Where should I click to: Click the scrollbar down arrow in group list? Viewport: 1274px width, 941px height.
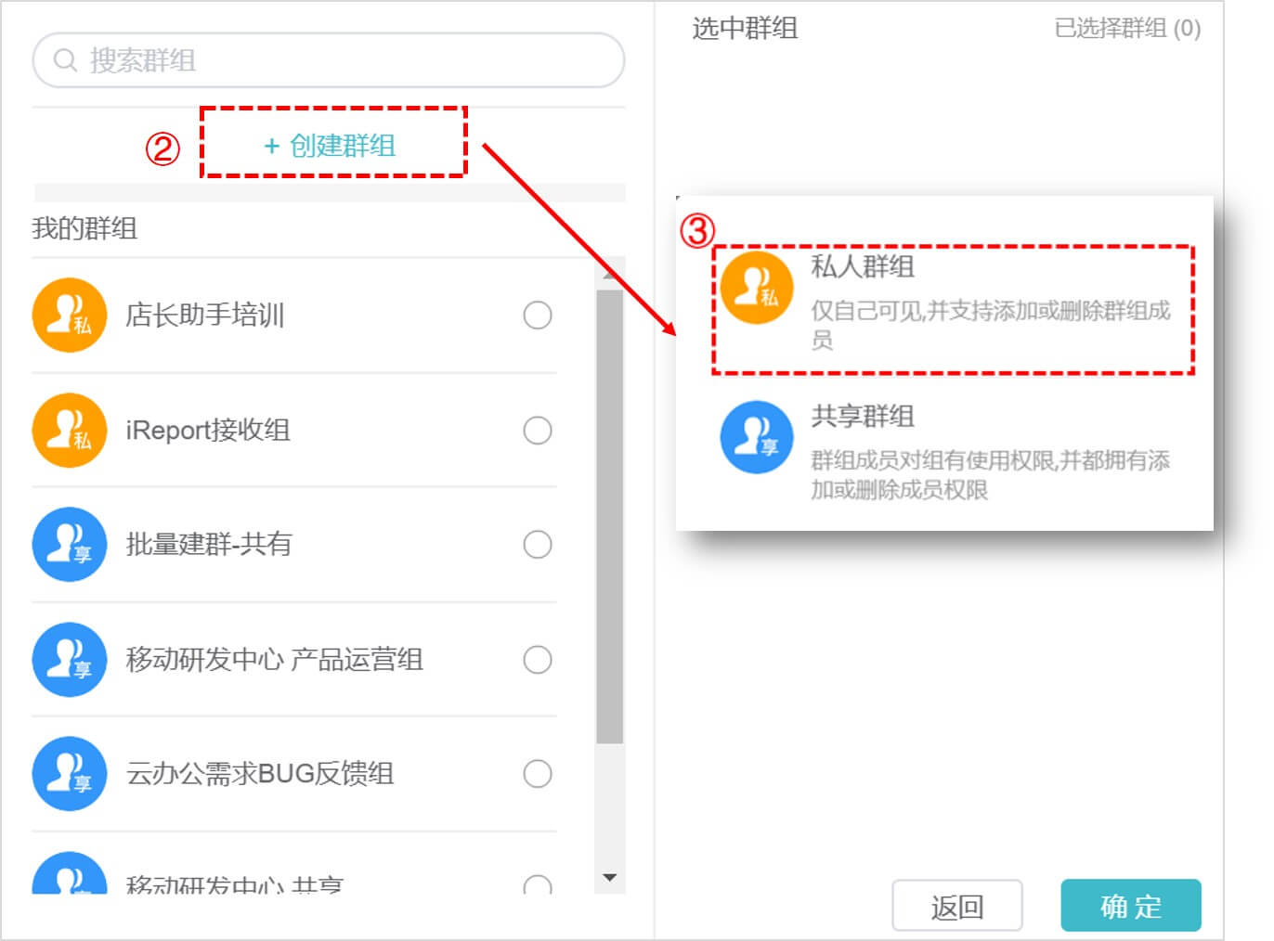(x=610, y=877)
